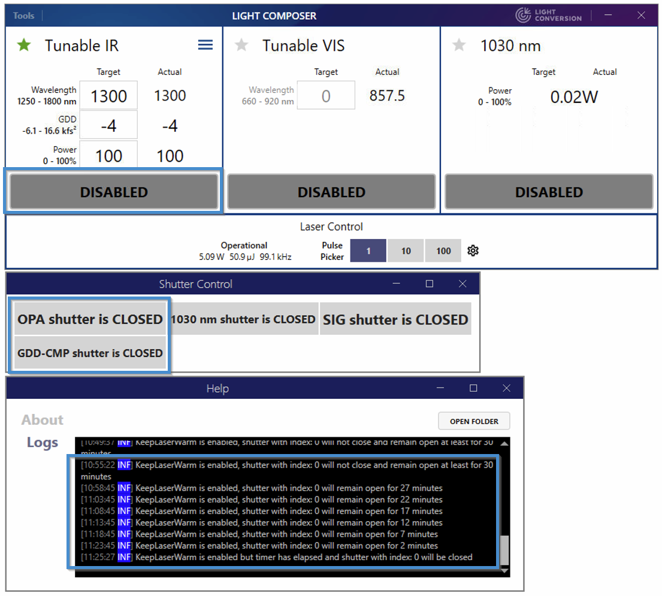Toggle the SIG shutter
This screenshot has width=662, height=596.
pos(395,319)
